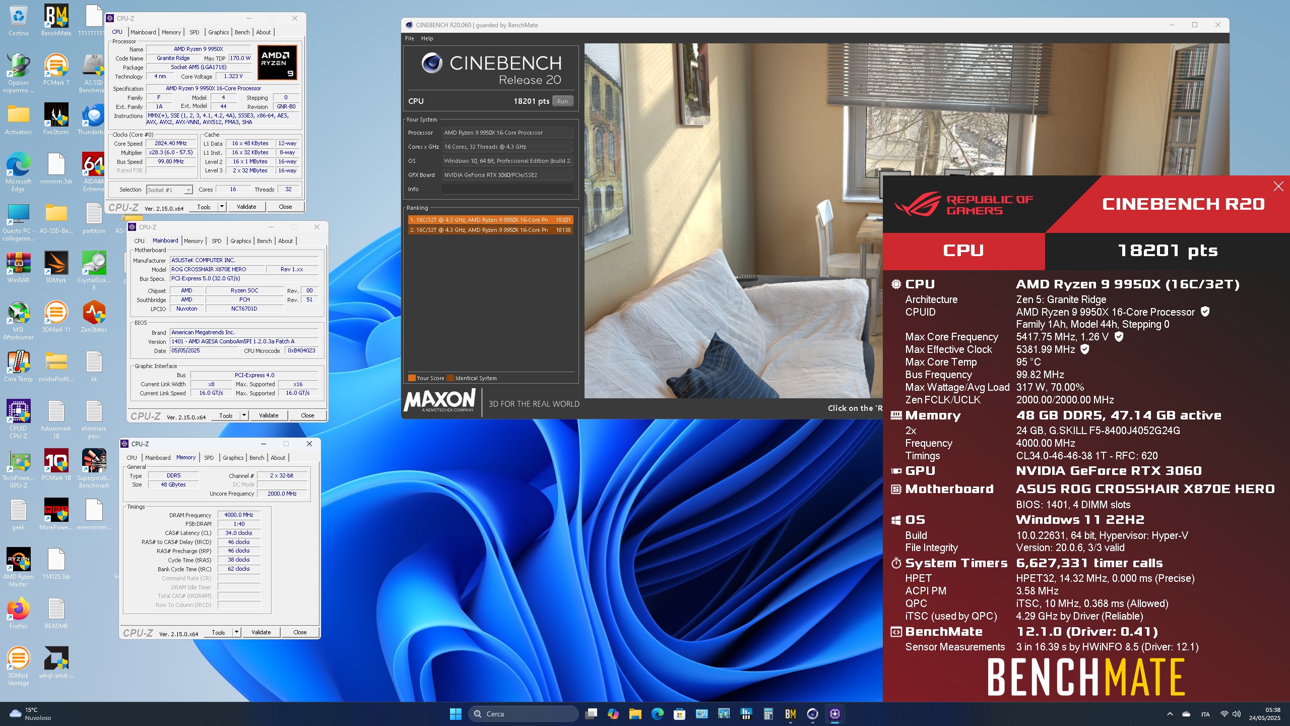Select SPD tab in top CPU-Z window
This screenshot has height=726, width=1290.
(194, 32)
